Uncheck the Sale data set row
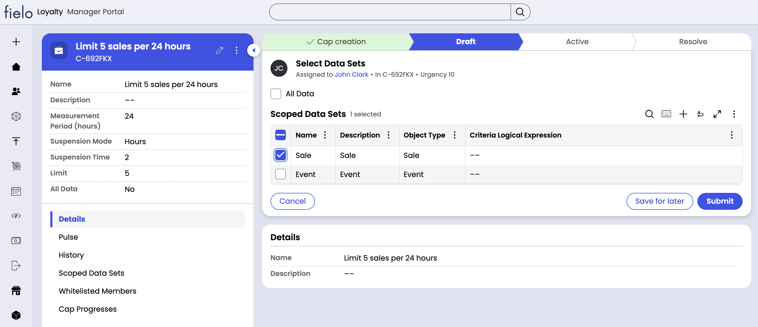Image resolution: width=758 pixels, height=327 pixels. click(x=281, y=155)
